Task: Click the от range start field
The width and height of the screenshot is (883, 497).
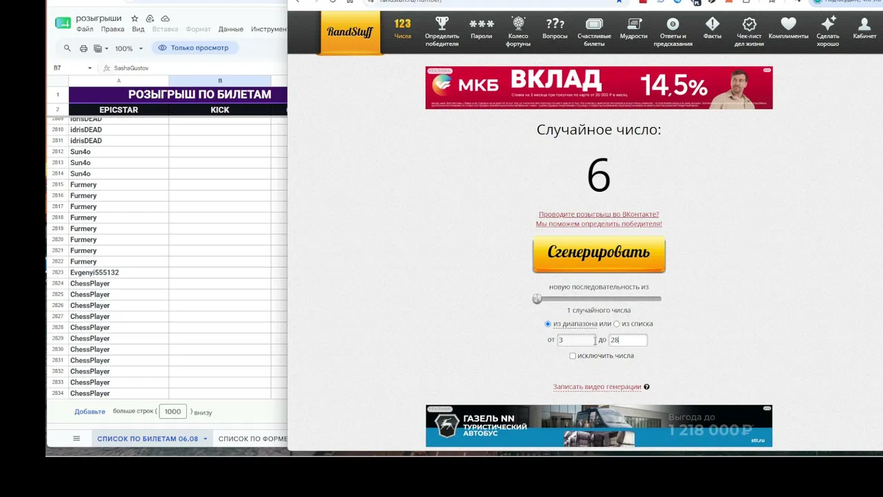Action: point(576,340)
